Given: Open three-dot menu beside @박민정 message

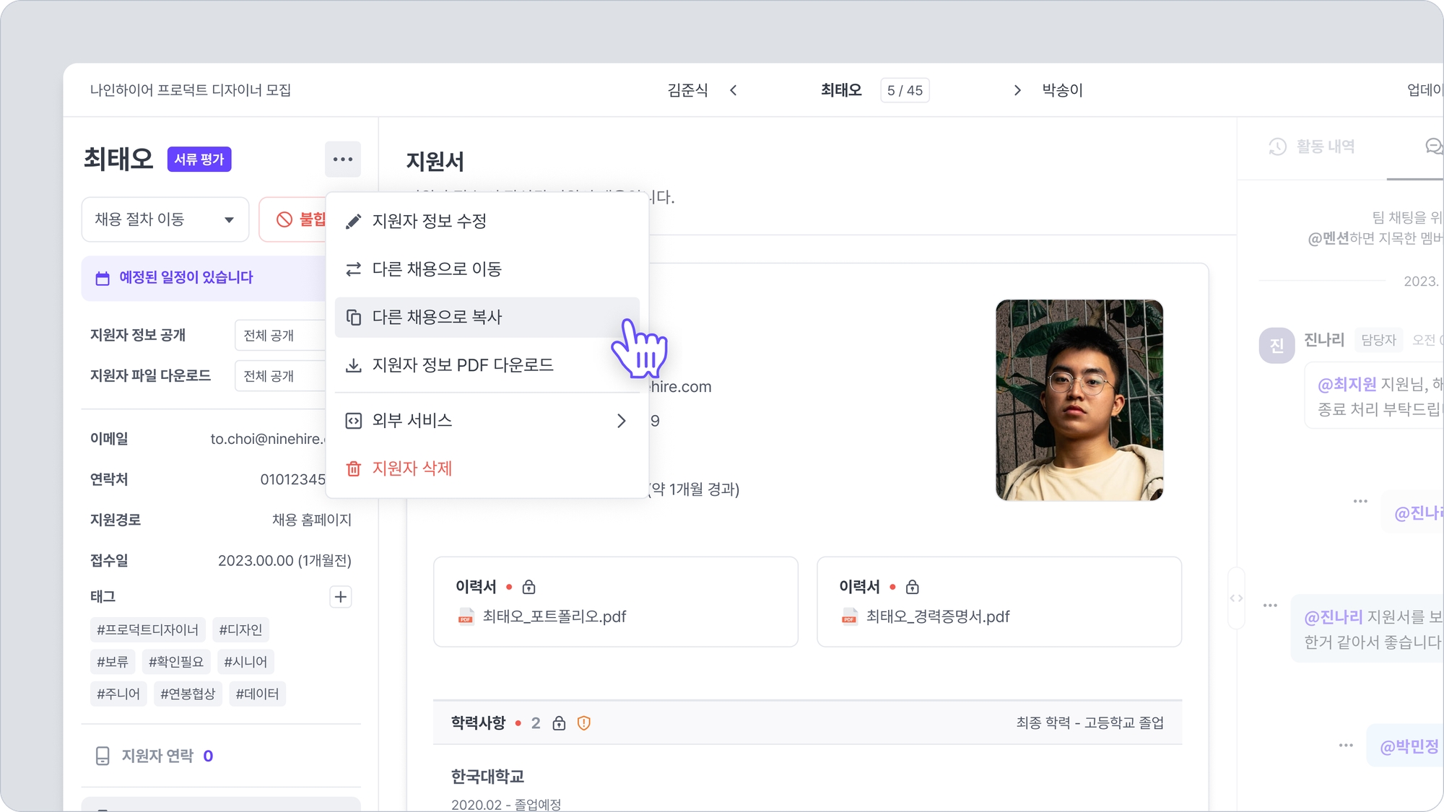Looking at the screenshot, I should click(x=1346, y=746).
